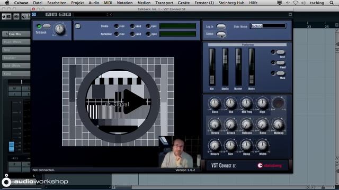Click the High EQ knob

262,103
